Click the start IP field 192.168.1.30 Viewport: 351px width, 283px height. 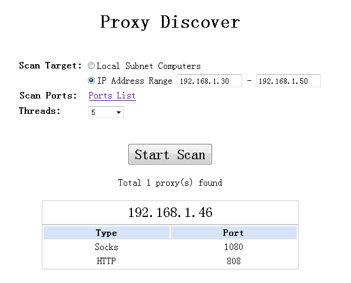coord(210,81)
